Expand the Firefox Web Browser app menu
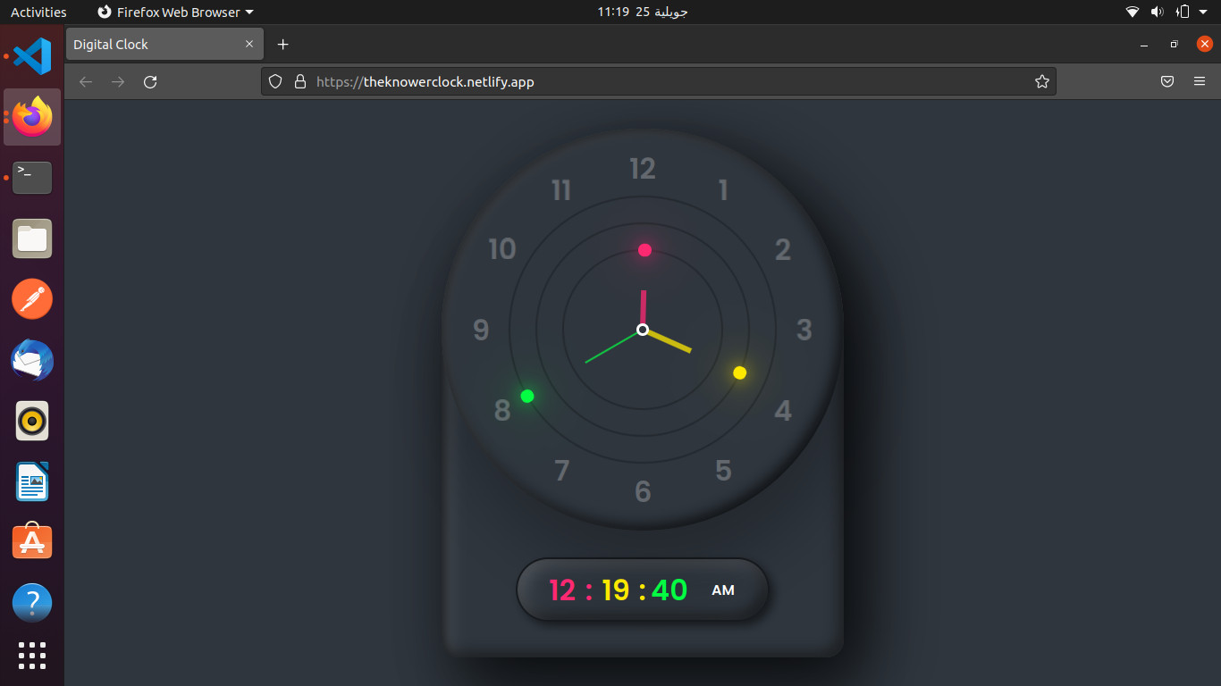The height and width of the screenshot is (686, 1221). click(175, 13)
